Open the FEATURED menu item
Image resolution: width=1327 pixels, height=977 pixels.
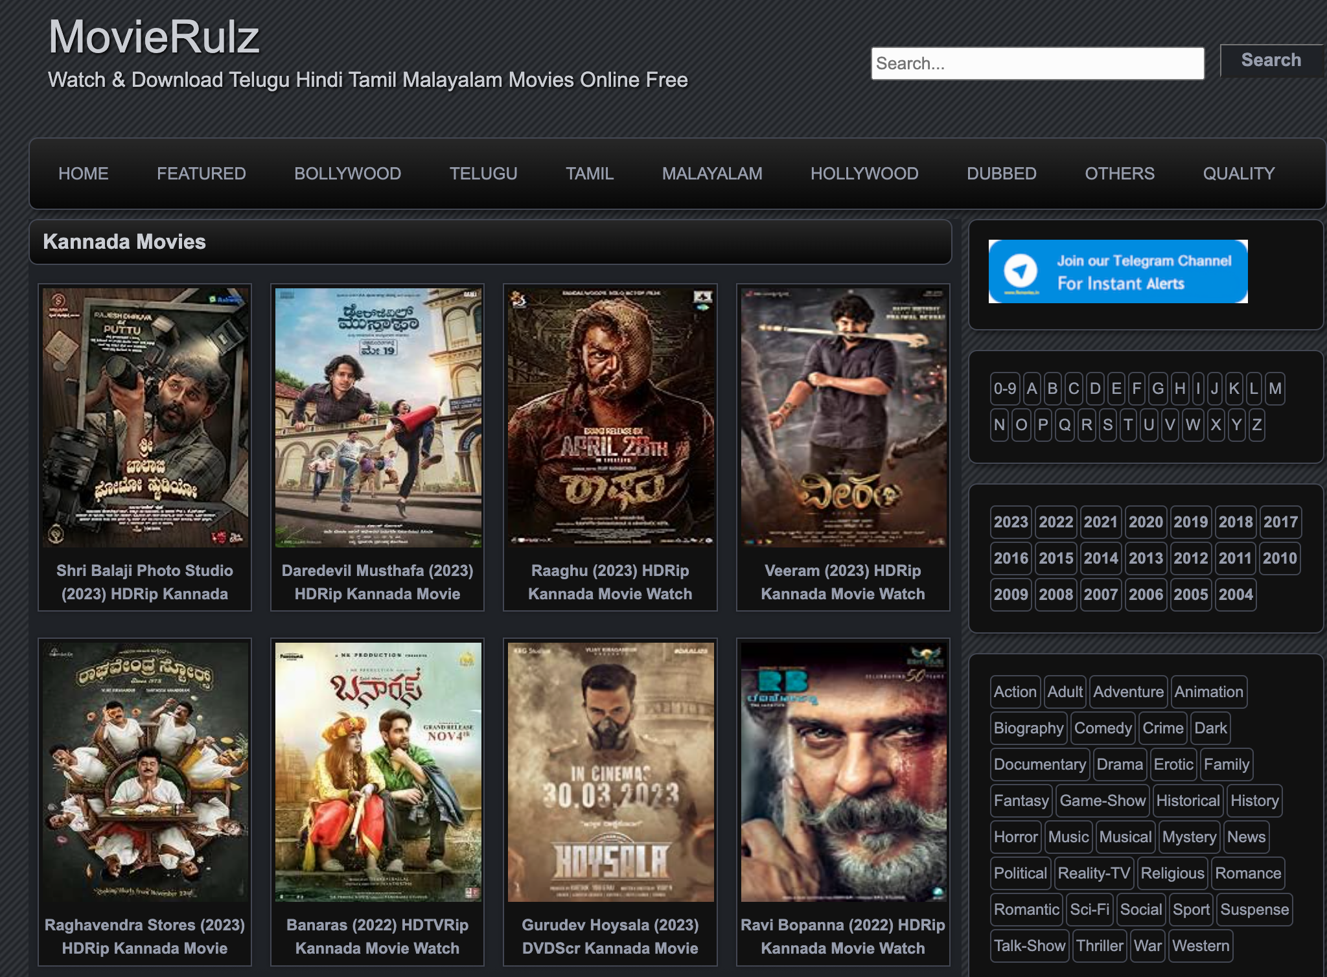(202, 174)
